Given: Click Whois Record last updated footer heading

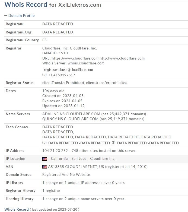Looking at the screenshot, I should pyautogui.click(x=42, y=210).
